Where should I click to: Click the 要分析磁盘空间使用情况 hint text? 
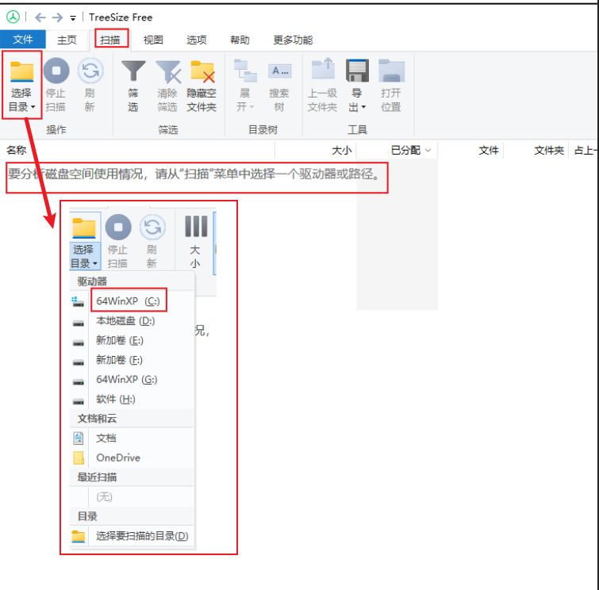[x=195, y=174]
